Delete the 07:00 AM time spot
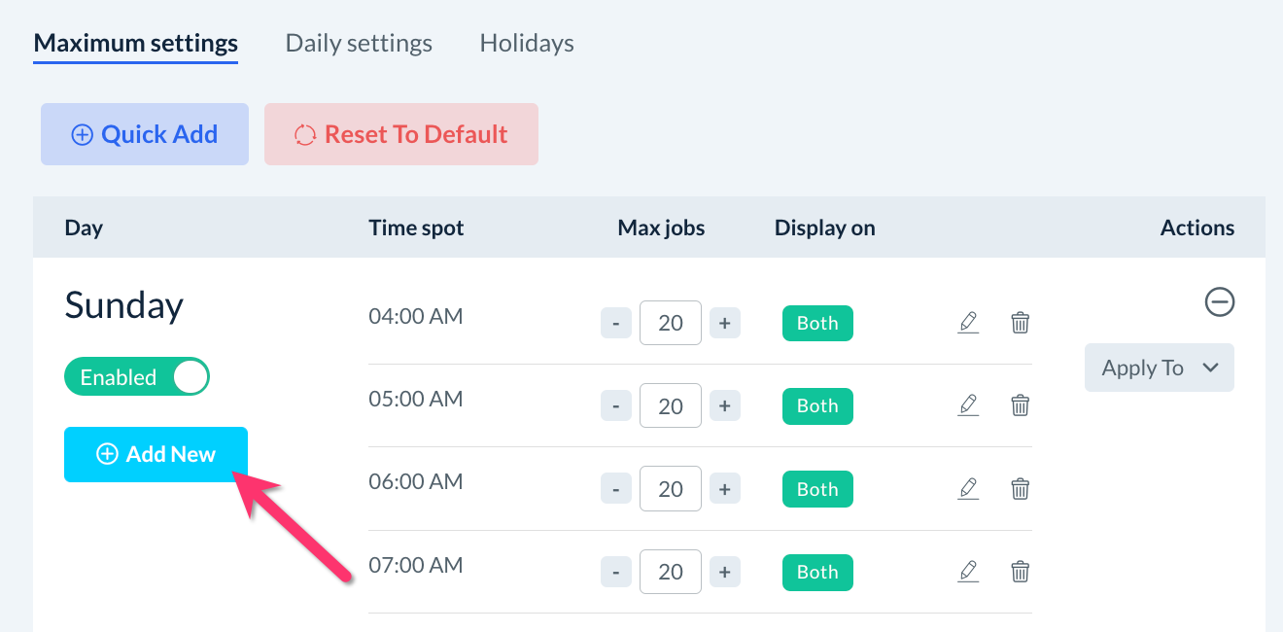The width and height of the screenshot is (1283, 632). point(1020,572)
